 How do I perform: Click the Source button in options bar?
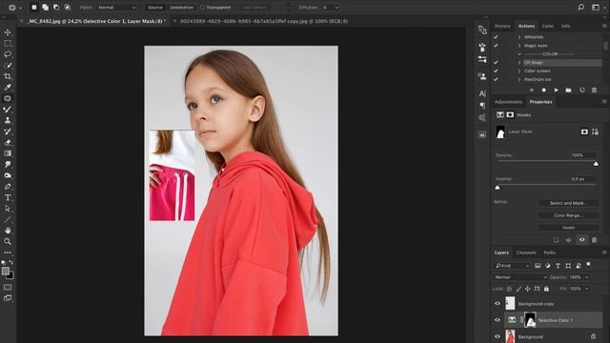[x=155, y=8]
